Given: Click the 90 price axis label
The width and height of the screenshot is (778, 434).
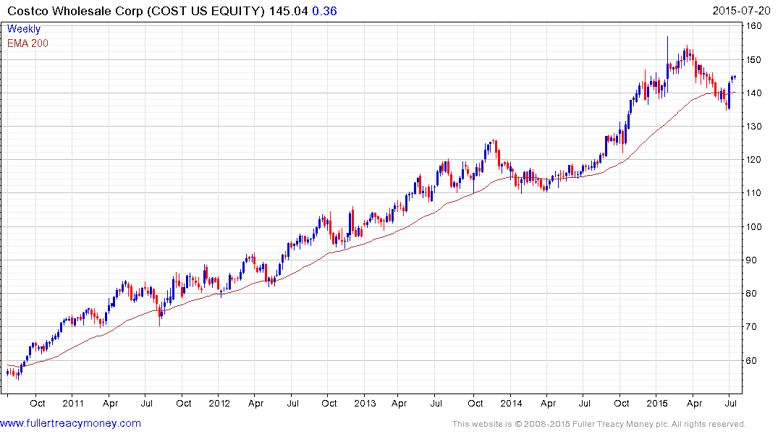Looking at the screenshot, I should click(x=751, y=260).
